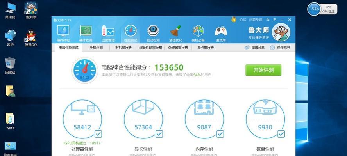Open 腾讯QQ desktop shortcut
Image resolution: width=347 pixels, height=156 pixels.
[x=31, y=38]
